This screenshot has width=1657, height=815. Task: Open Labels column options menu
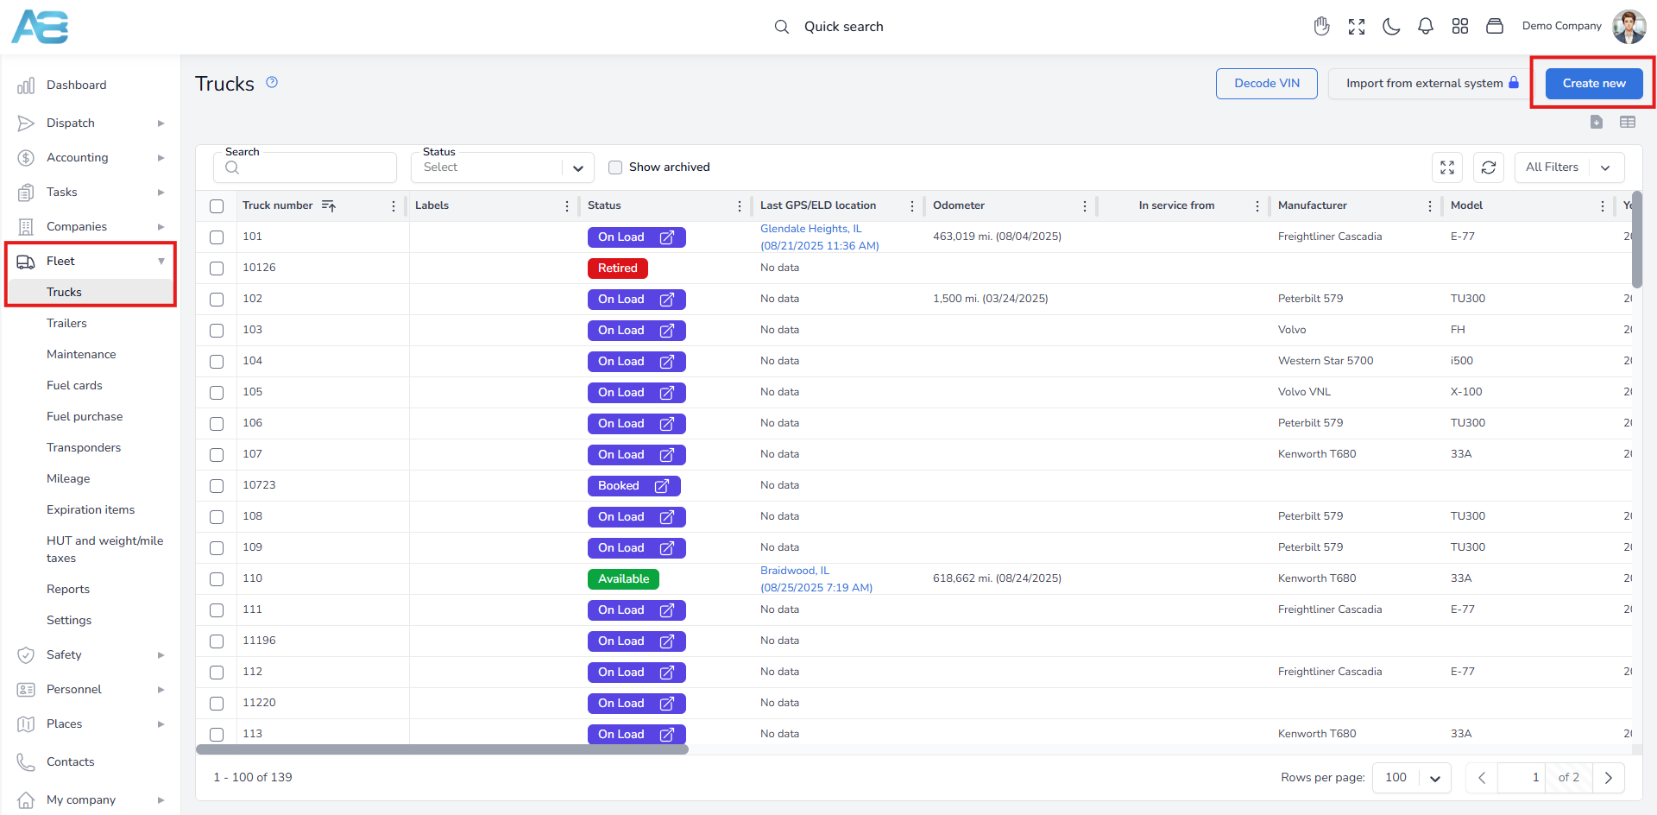567,205
